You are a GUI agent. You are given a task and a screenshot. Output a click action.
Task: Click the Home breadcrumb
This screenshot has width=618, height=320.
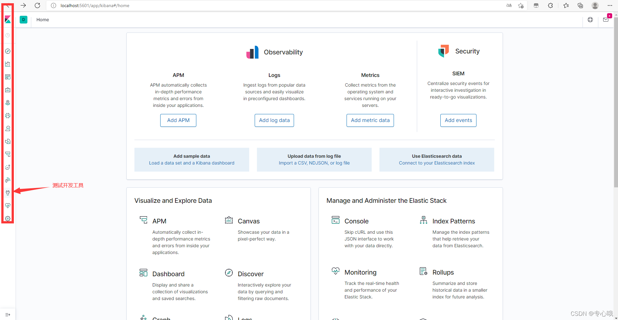pos(43,20)
